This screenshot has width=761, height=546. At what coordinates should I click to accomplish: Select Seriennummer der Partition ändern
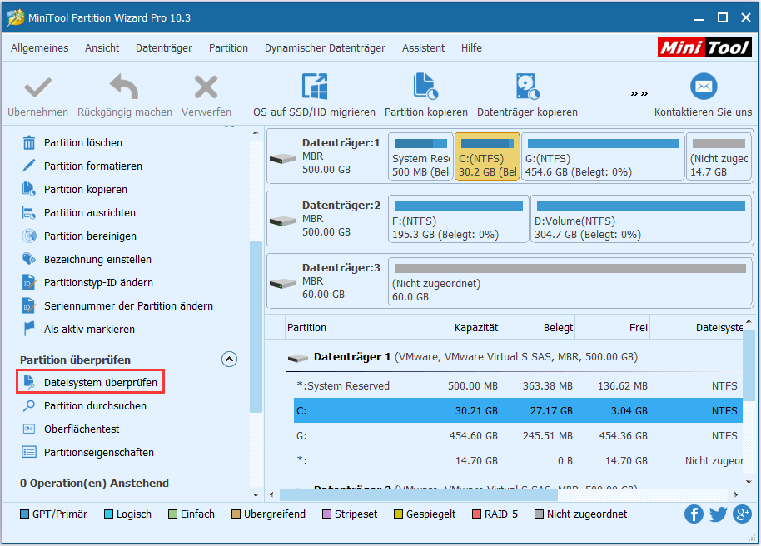coord(128,305)
